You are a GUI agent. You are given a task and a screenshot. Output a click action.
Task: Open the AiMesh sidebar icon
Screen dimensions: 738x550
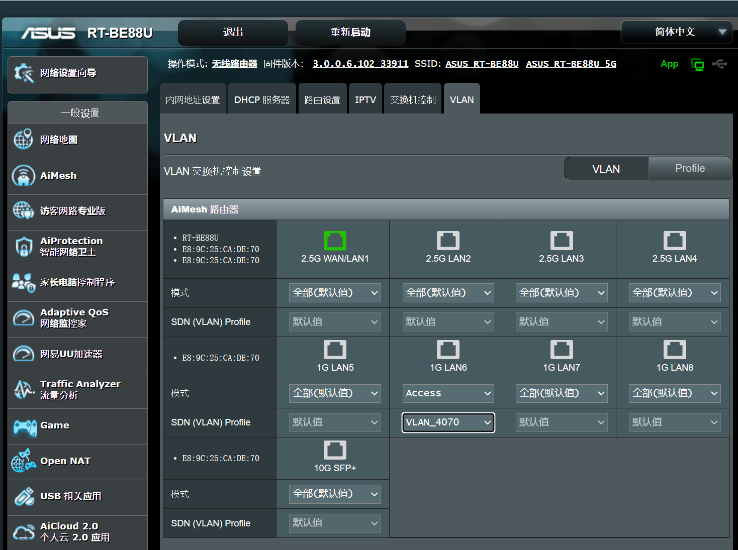24,176
